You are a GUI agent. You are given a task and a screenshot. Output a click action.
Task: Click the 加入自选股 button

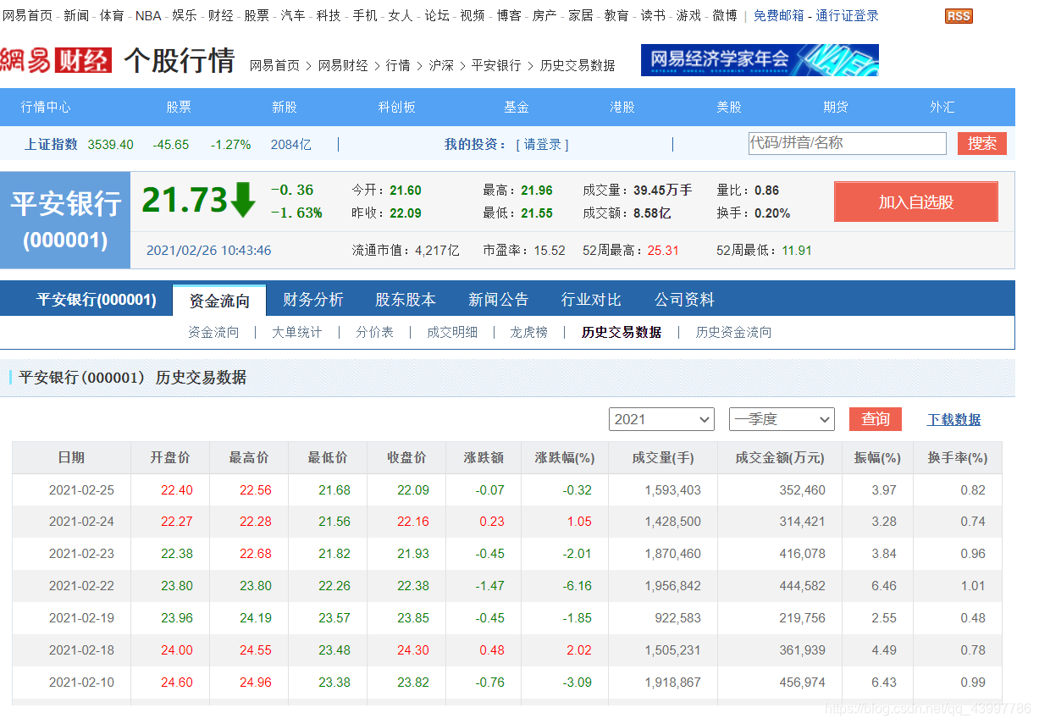[x=916, y=202]
